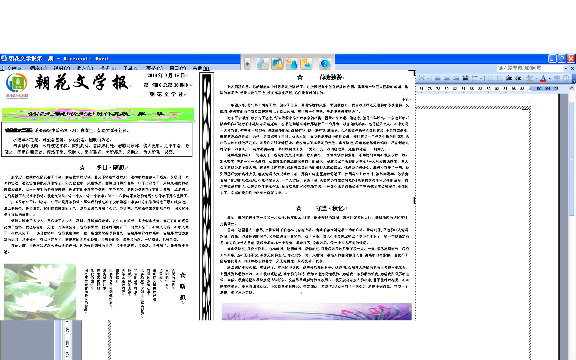Click the 第一期(总第18期) issue text

pyautogui.click(x=166, y=85)
